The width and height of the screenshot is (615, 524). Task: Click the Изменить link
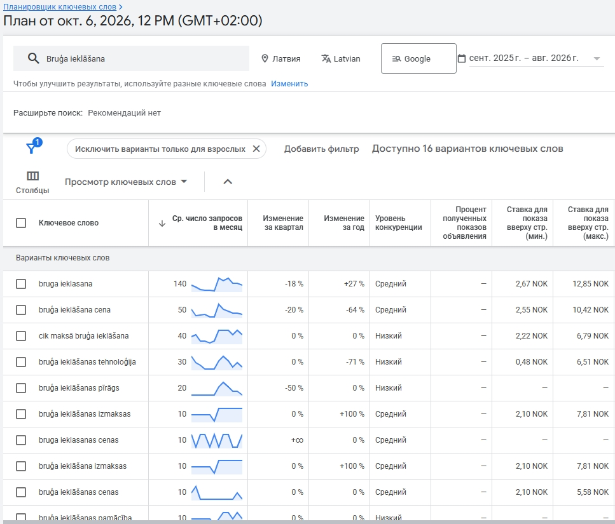(x=289, y=83)
